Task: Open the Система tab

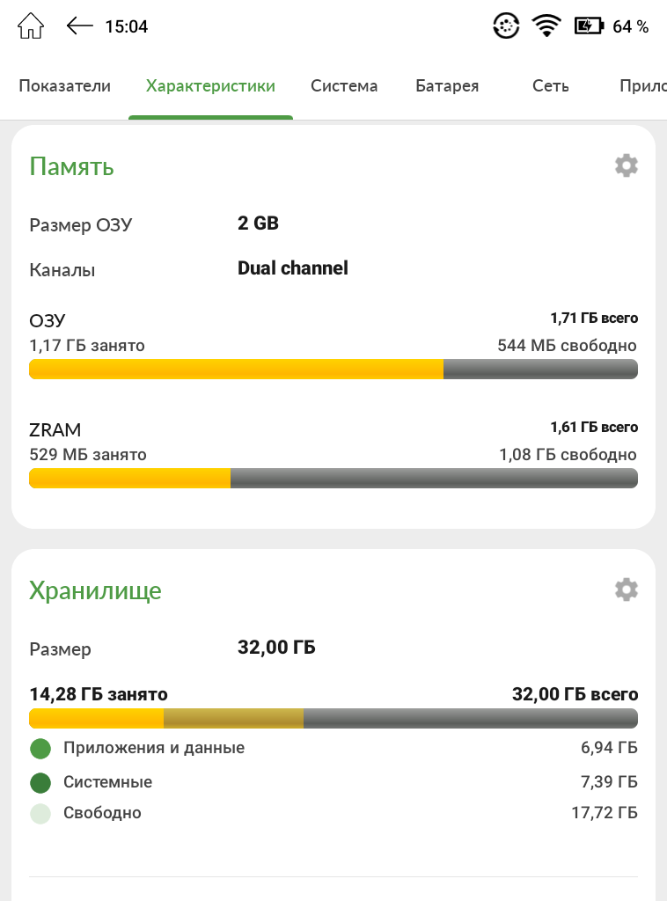Action: 344,85
